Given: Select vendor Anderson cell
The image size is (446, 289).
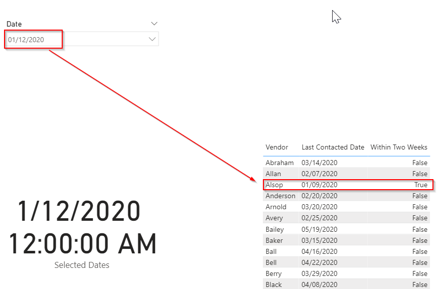Looking at the screenshot, I should coord(280,196).
